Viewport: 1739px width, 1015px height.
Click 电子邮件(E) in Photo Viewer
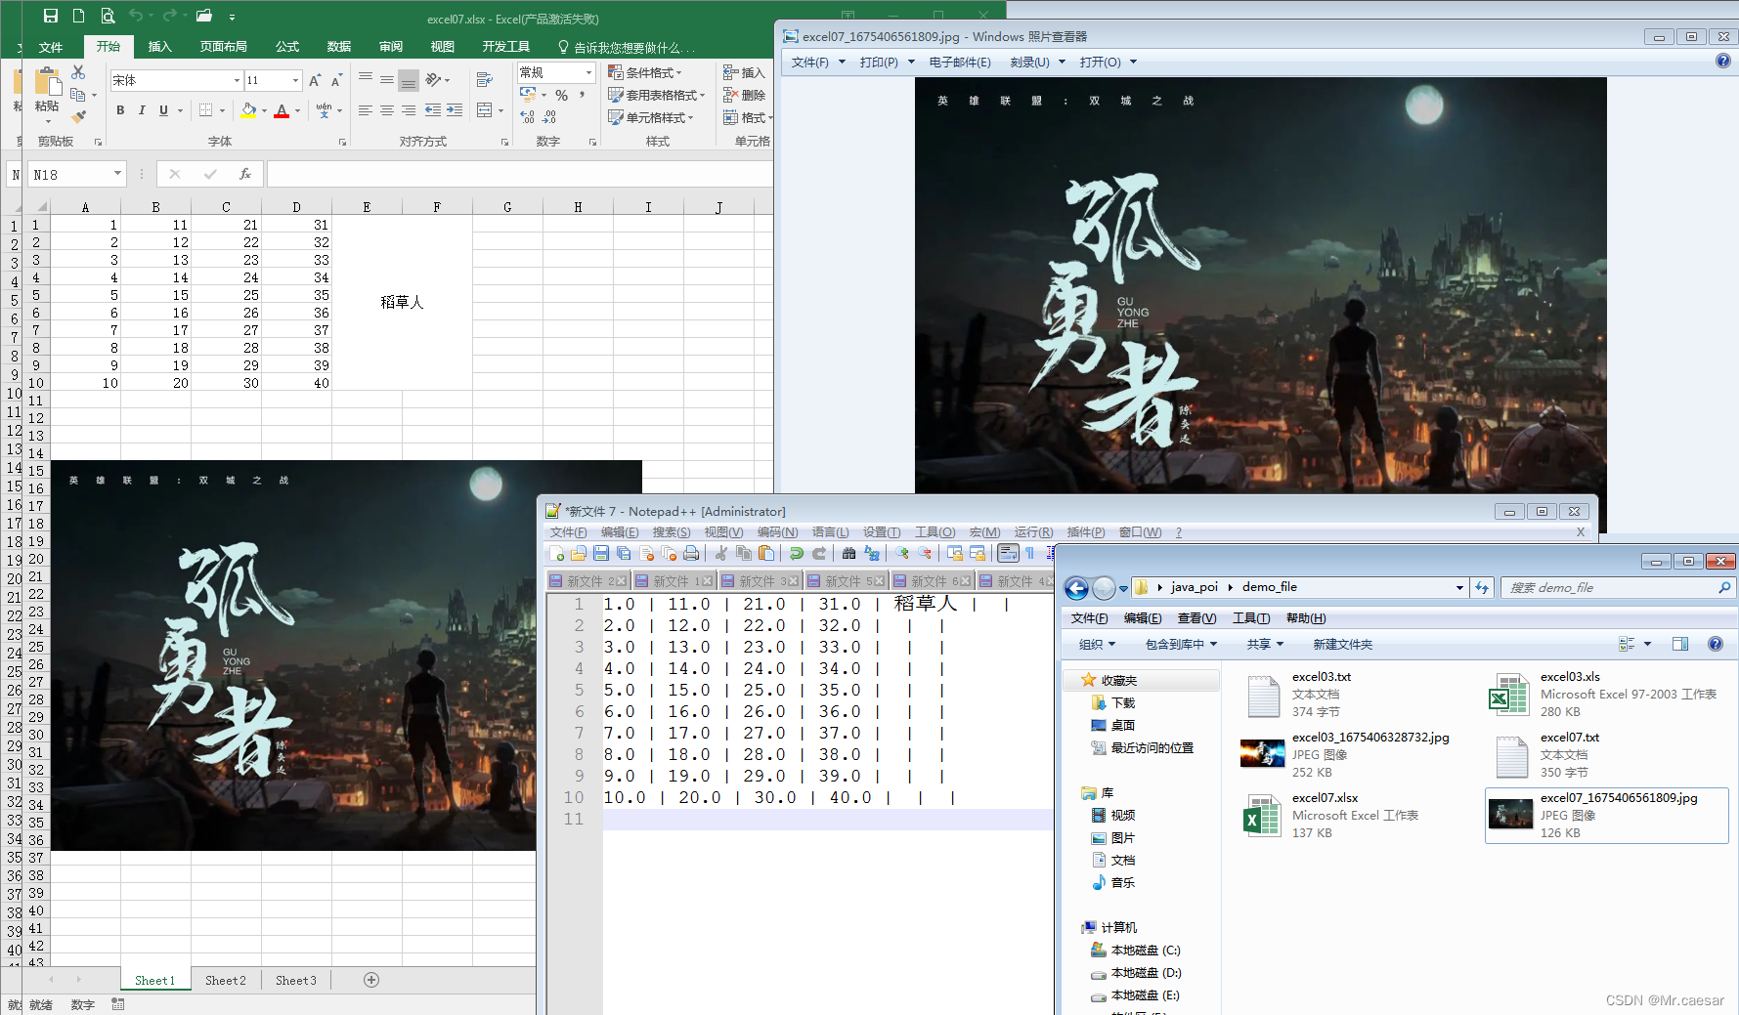[x=960, y=62]
